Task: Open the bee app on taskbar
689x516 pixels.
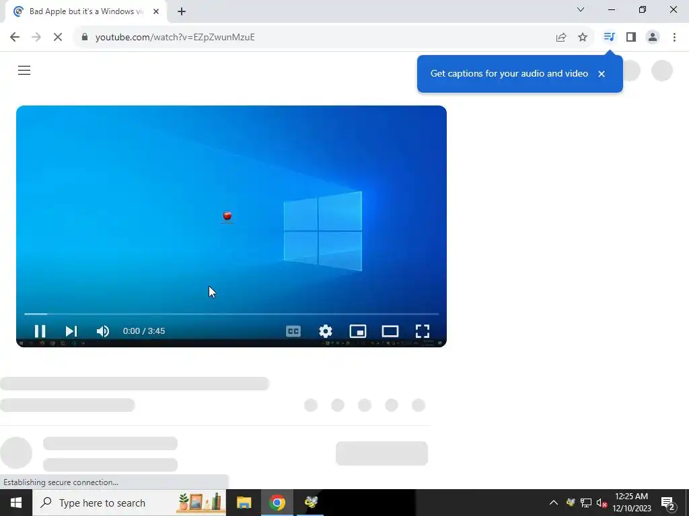Action: point(311,503)
